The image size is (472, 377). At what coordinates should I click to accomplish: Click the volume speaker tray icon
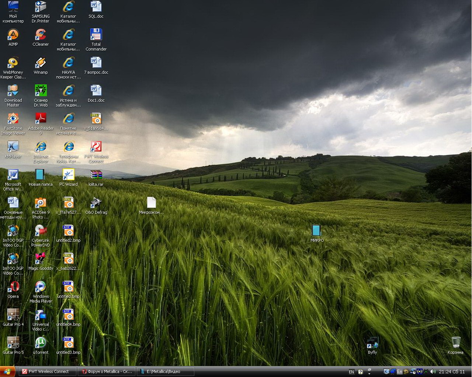(433, 371)
